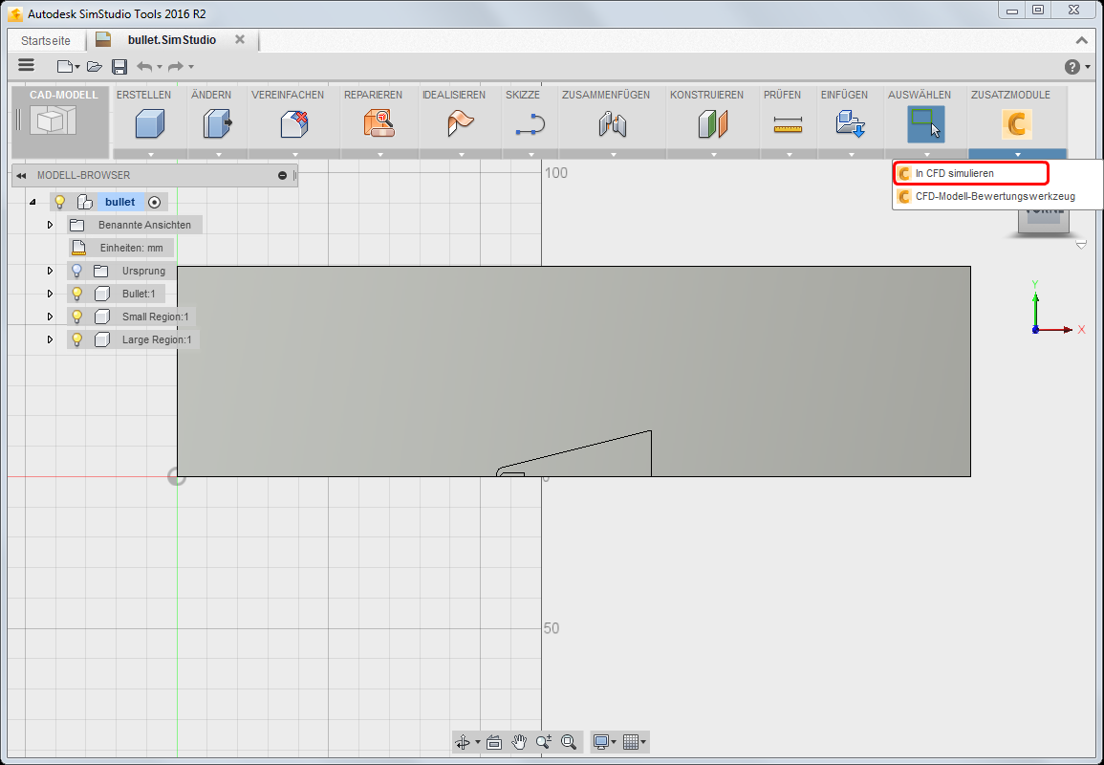
Task: Expand the Bullet:1 node
Action: 50,294
